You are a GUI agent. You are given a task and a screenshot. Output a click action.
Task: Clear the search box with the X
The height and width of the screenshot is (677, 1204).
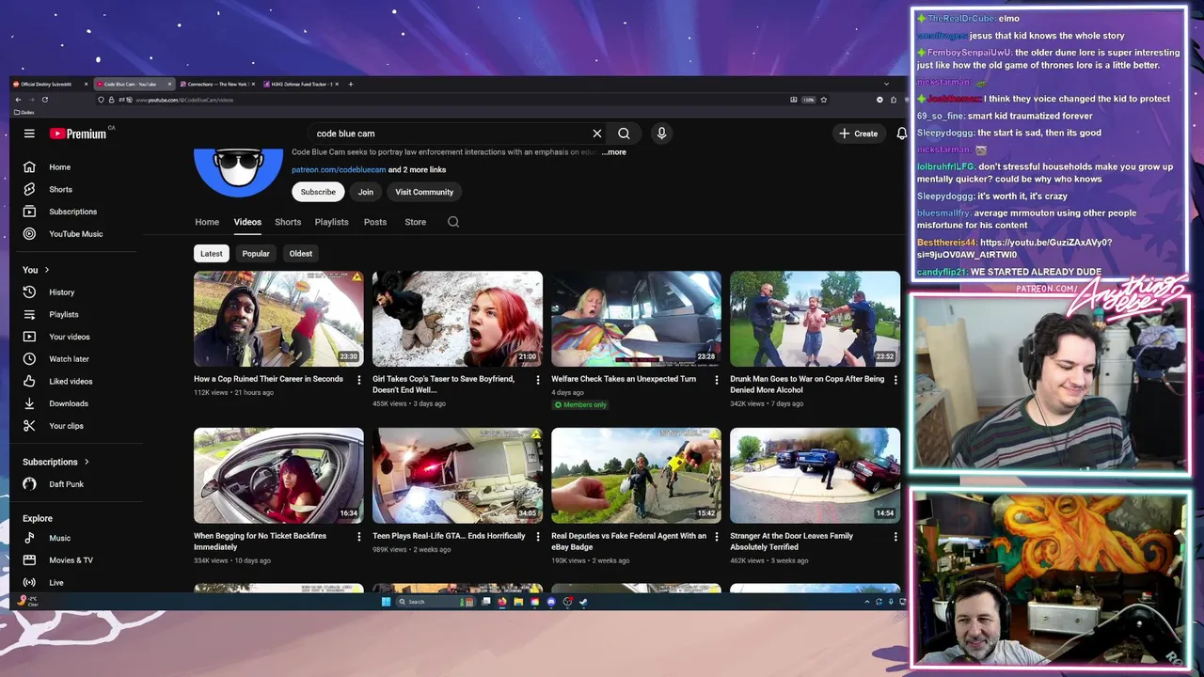tap(596, 134)
